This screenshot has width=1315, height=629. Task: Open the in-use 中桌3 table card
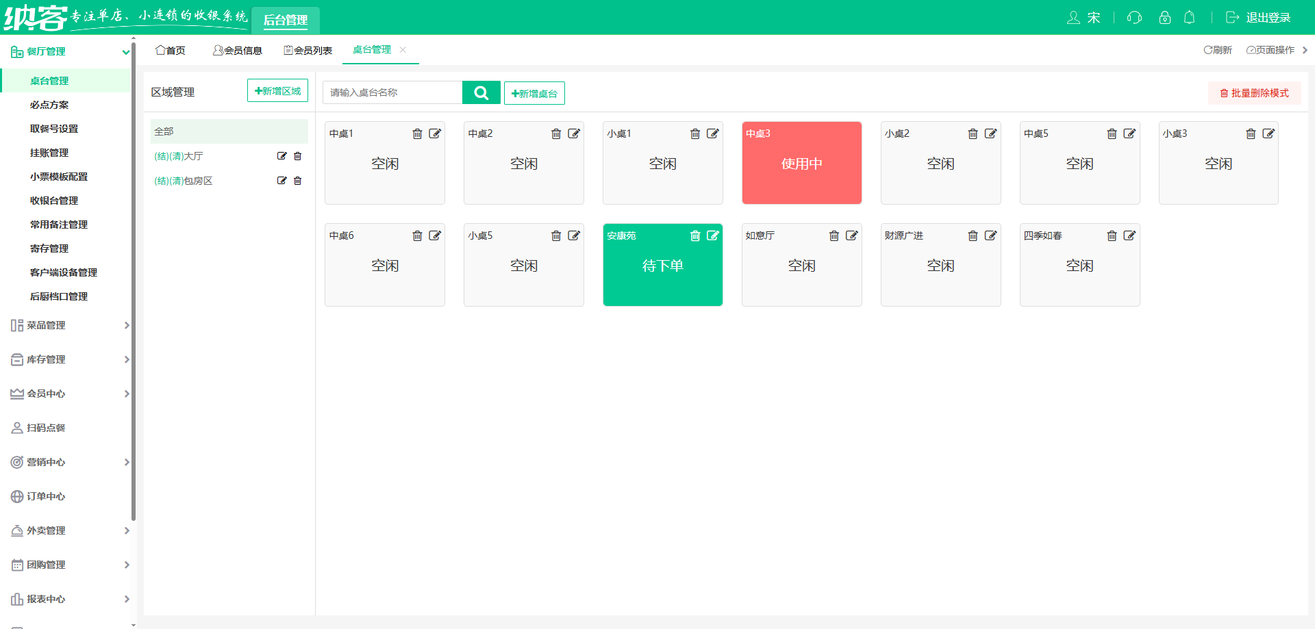(x=802, y=163)
